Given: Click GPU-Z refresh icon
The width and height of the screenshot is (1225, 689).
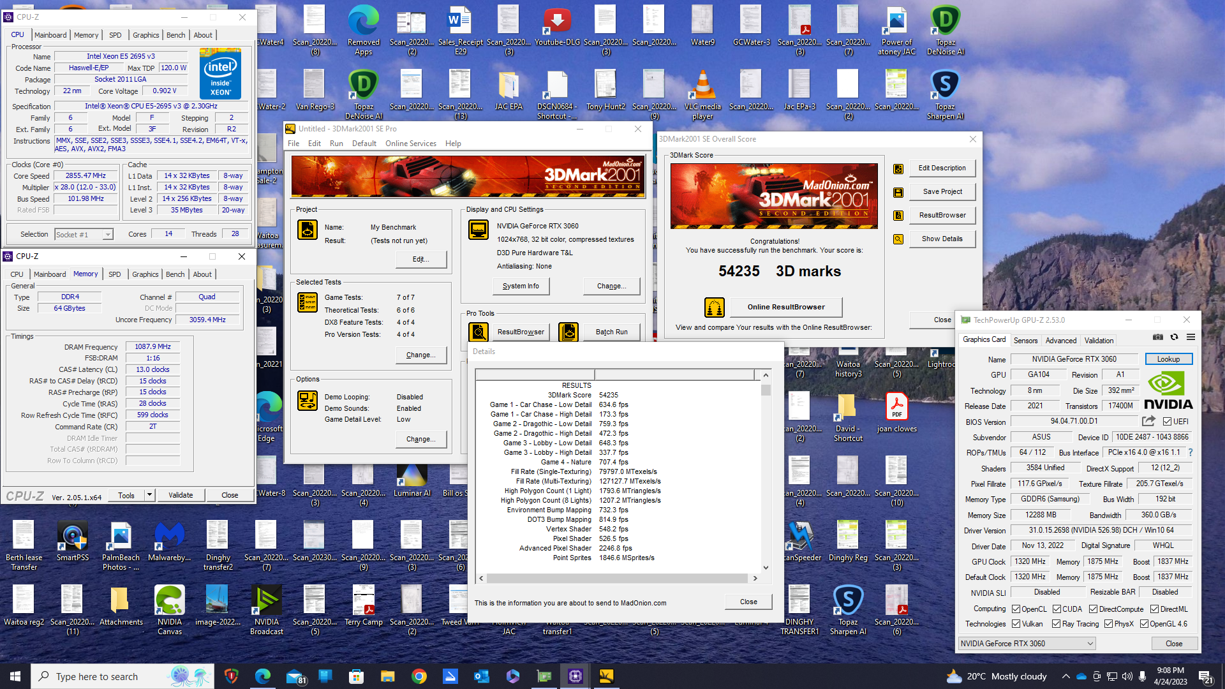Looking at the screenshot, I should click(1174, 337).
